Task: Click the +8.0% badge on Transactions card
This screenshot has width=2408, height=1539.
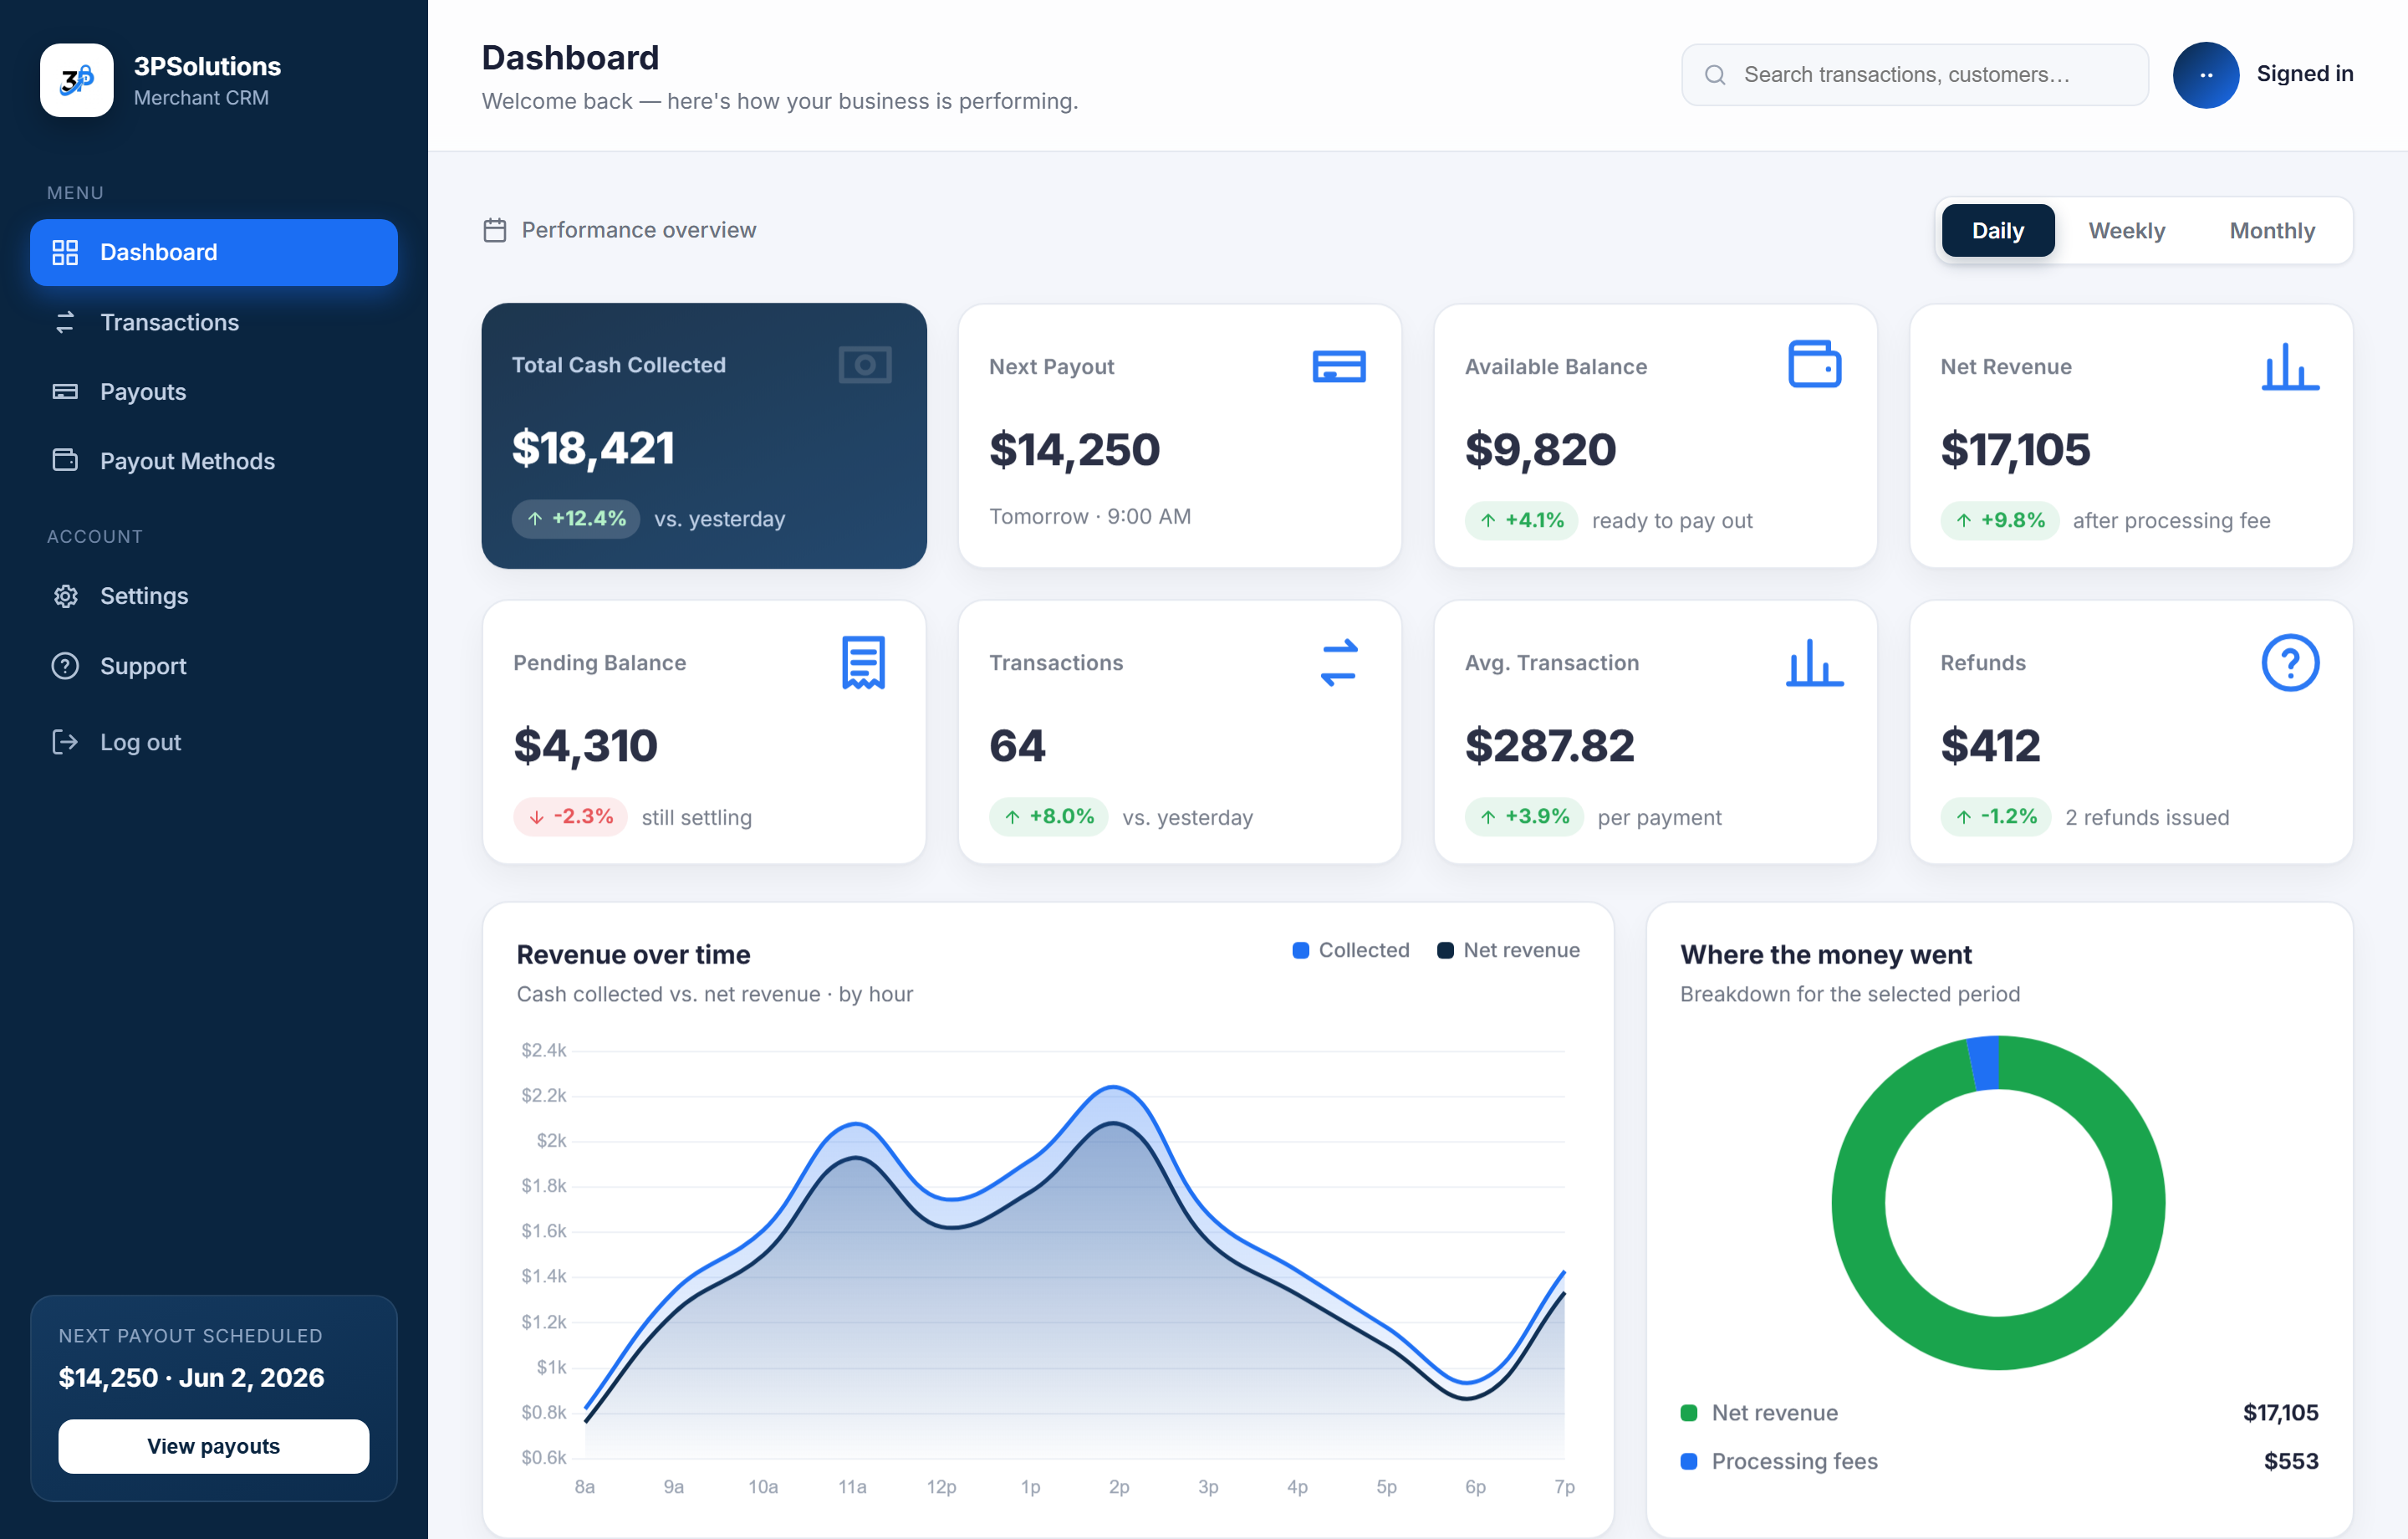Action: pyautogui.click(x=1048, y=816)
